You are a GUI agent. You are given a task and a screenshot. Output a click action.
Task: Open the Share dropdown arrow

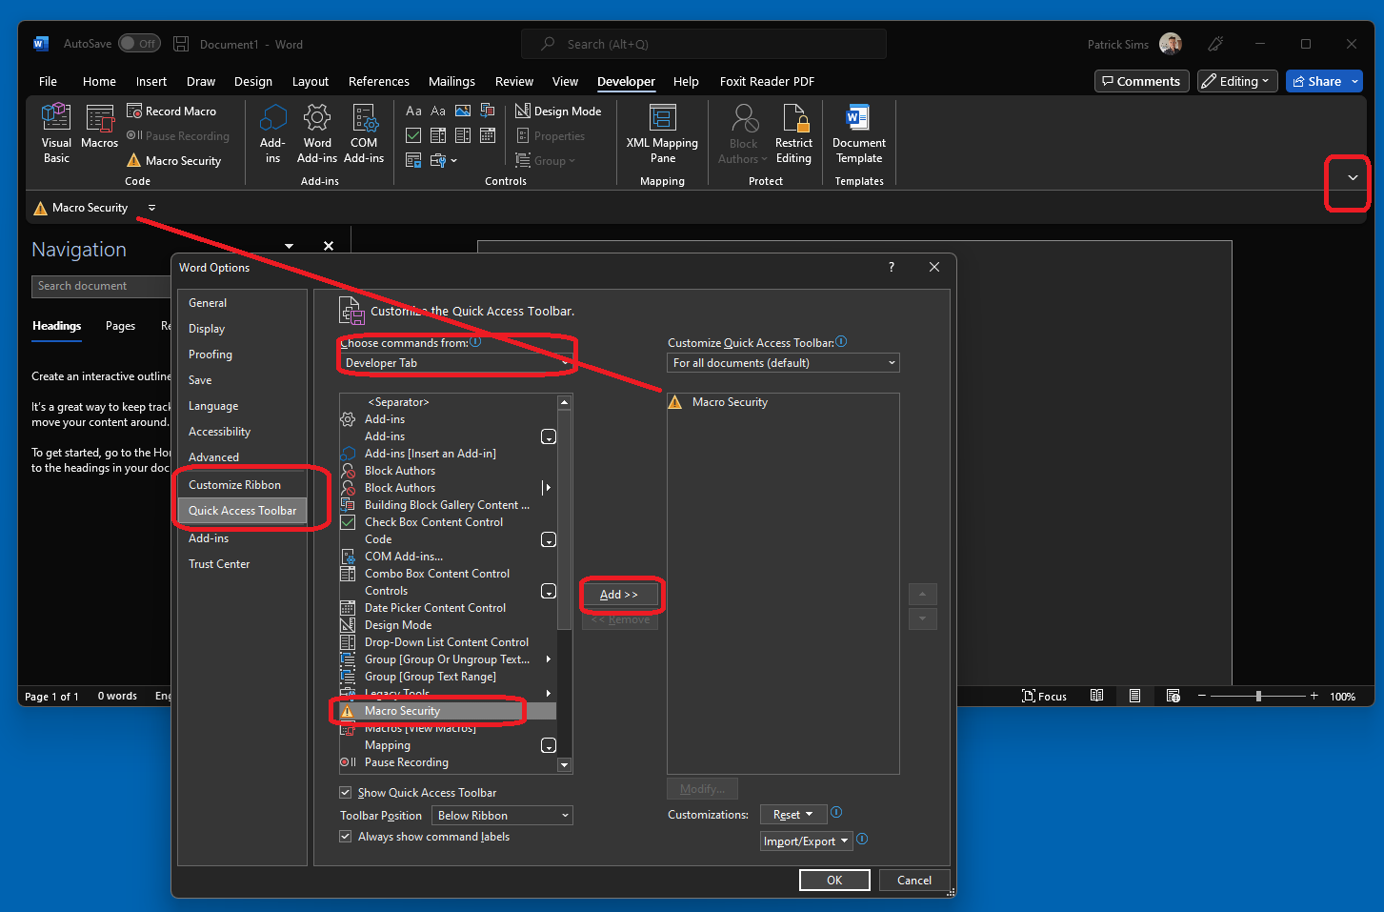(1354, 81)
